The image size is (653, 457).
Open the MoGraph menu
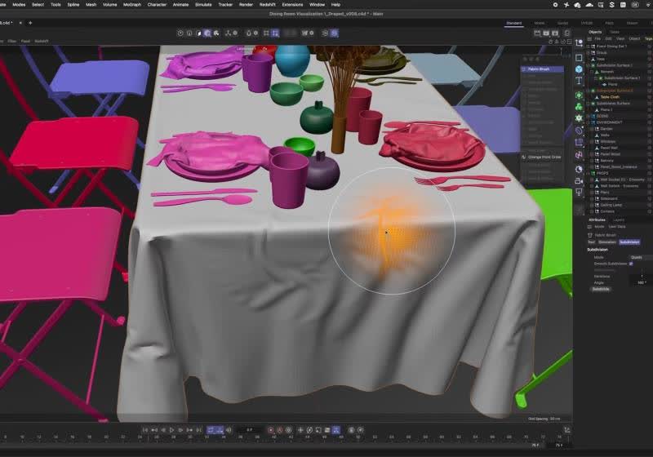coord(132,5)
